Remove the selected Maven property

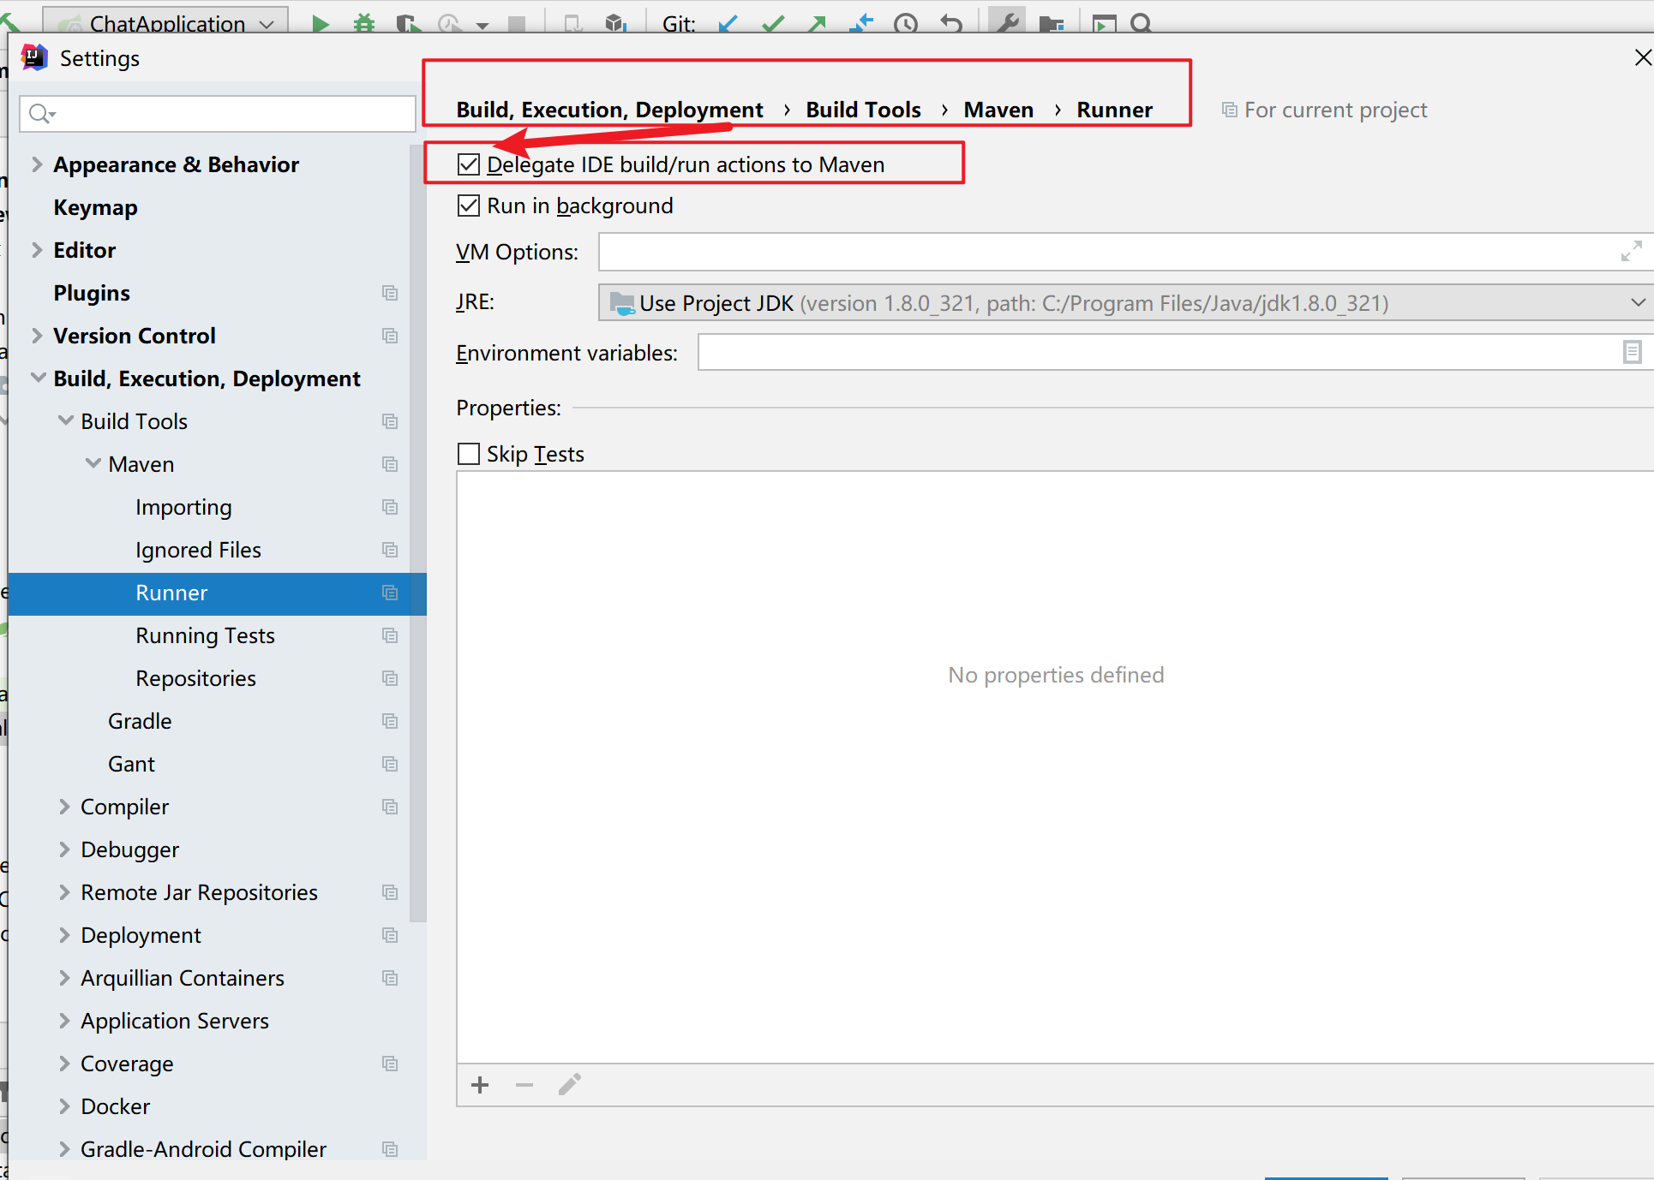coord(524,1085)
